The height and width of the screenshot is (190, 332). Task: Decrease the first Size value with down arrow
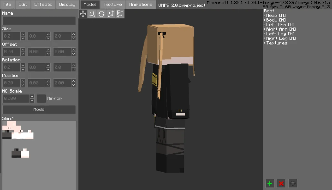tap(23, 38)
